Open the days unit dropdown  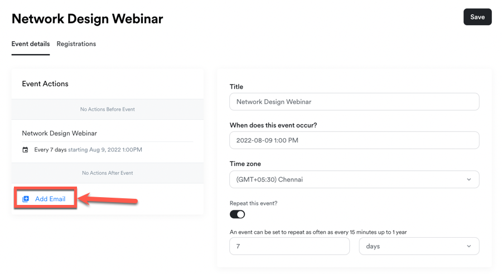coord(418,246)
